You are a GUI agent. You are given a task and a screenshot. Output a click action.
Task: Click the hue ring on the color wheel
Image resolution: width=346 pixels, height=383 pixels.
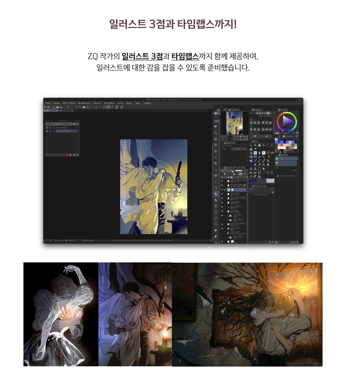point(287,113)
